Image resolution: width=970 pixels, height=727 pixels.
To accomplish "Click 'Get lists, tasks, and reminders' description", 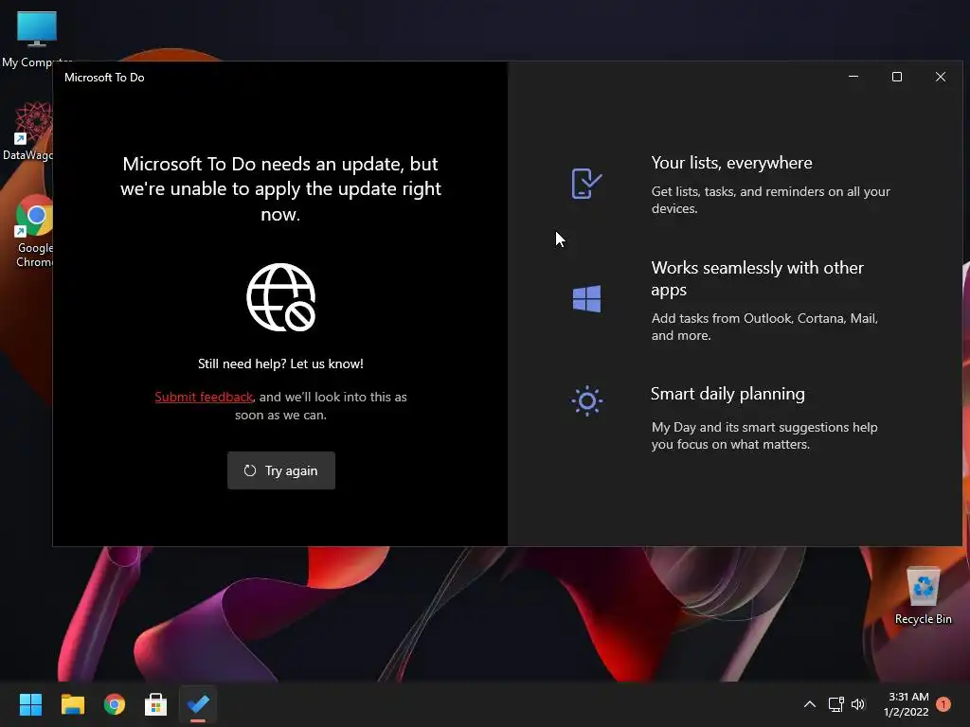I will point(771,200).
